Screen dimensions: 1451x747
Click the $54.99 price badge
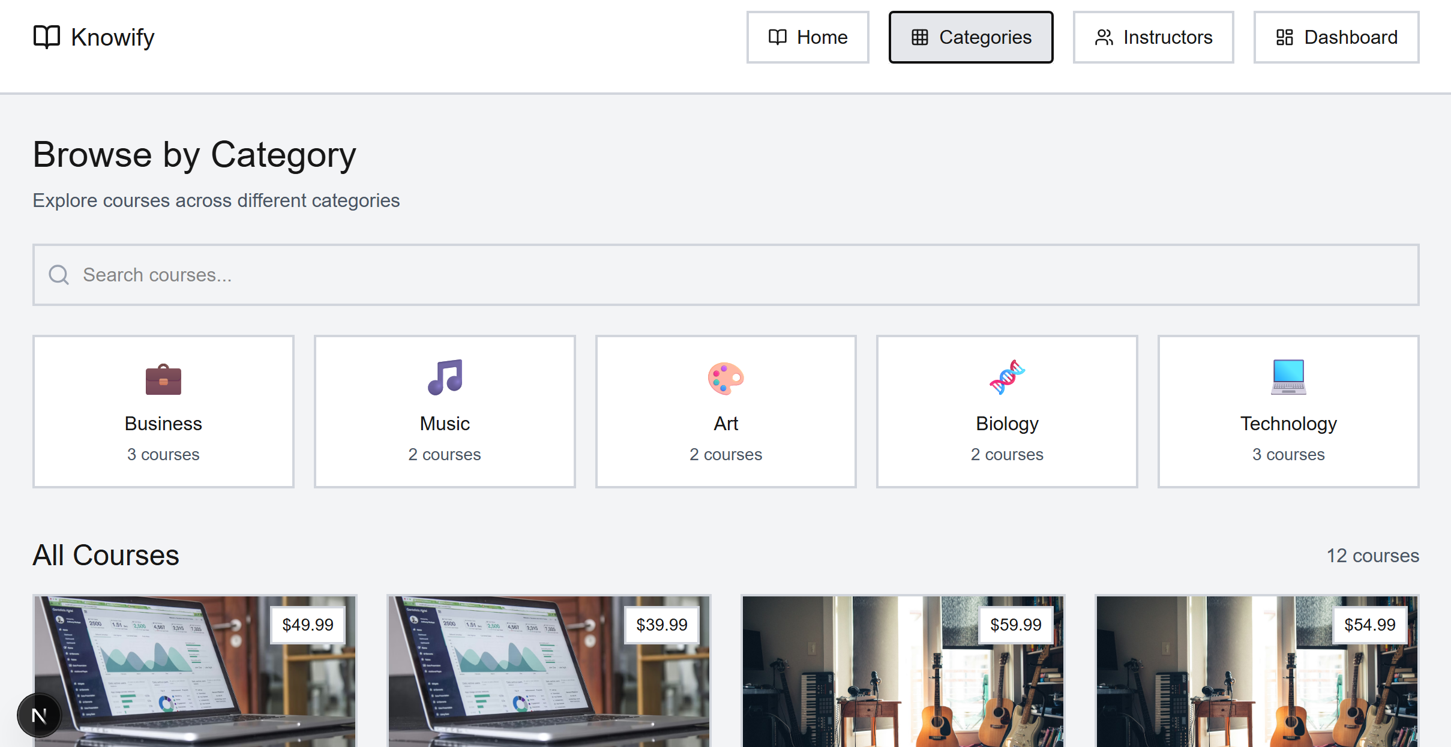coord(1369,625)
